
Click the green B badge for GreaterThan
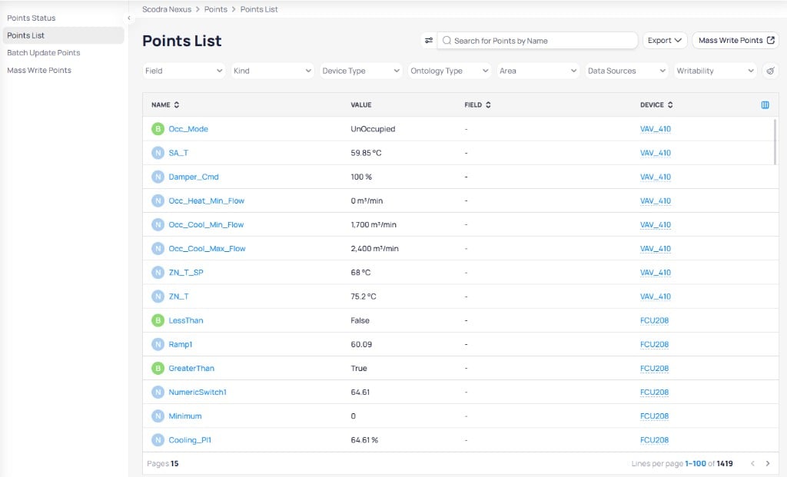tap(158, 368)
